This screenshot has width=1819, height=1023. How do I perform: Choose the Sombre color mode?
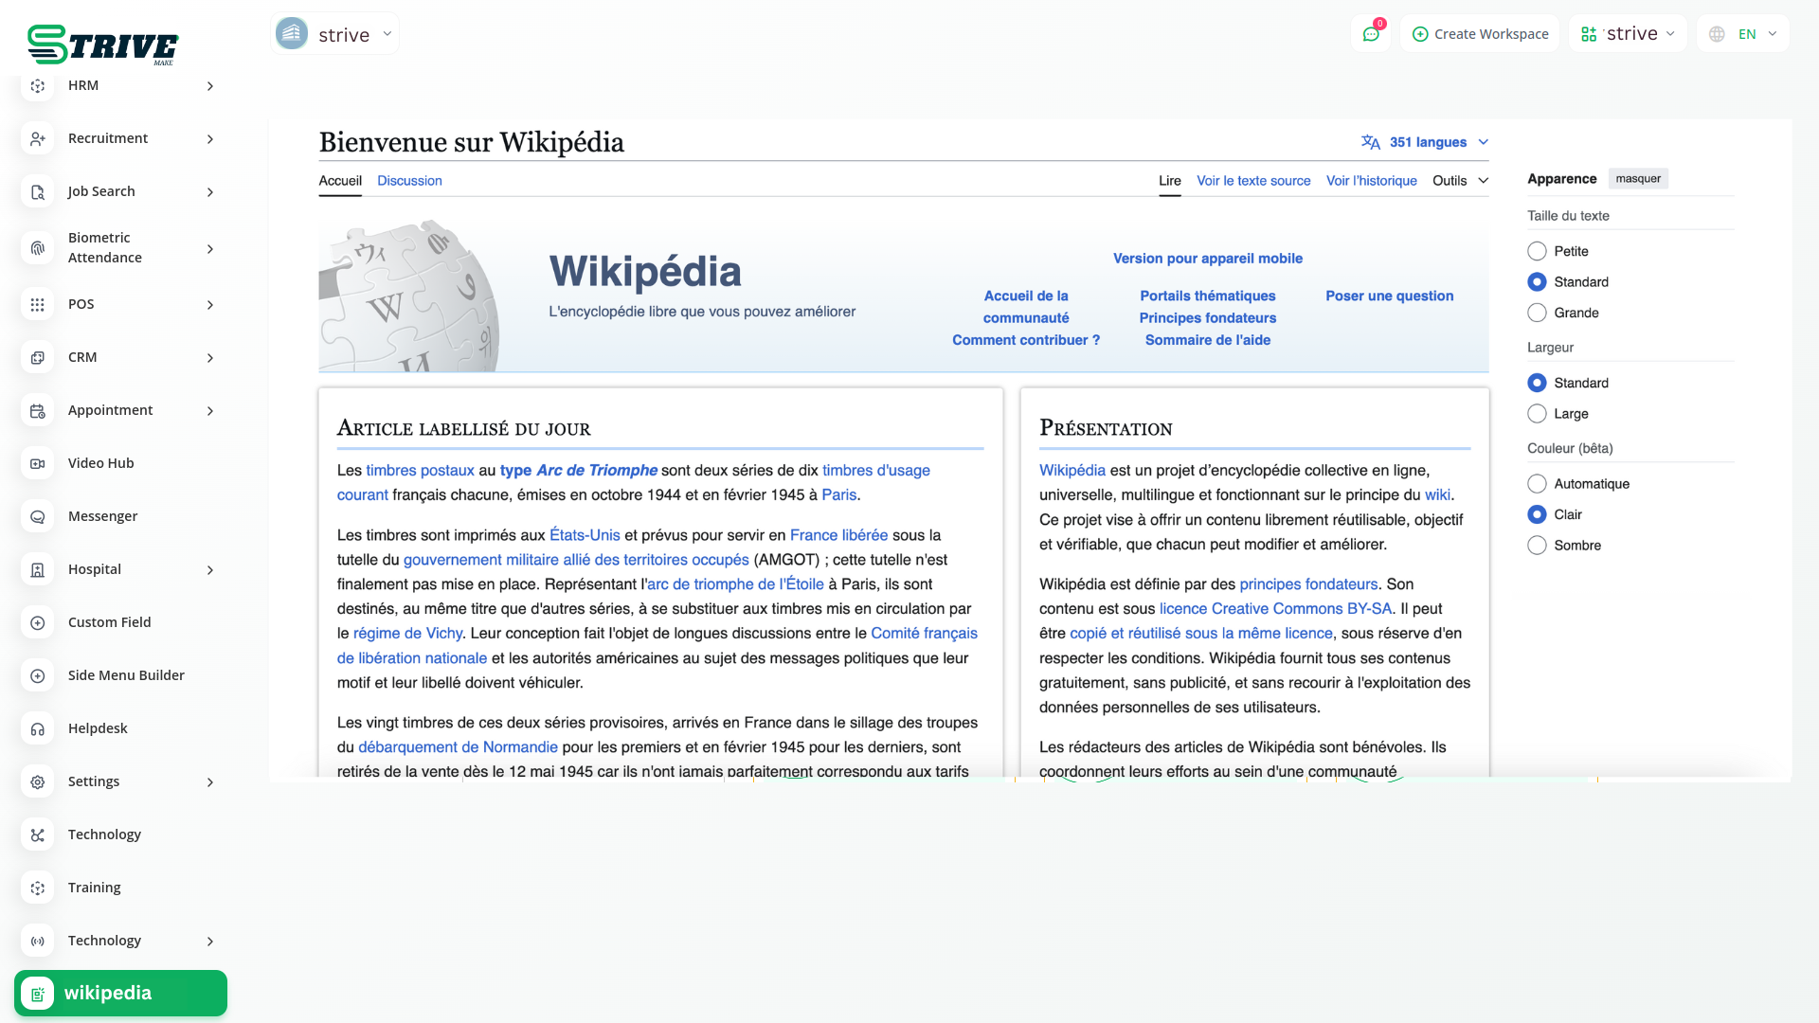[1537, 546]
